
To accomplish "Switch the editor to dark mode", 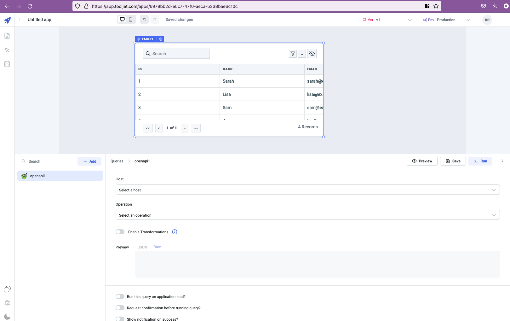I will coord(7,316).
